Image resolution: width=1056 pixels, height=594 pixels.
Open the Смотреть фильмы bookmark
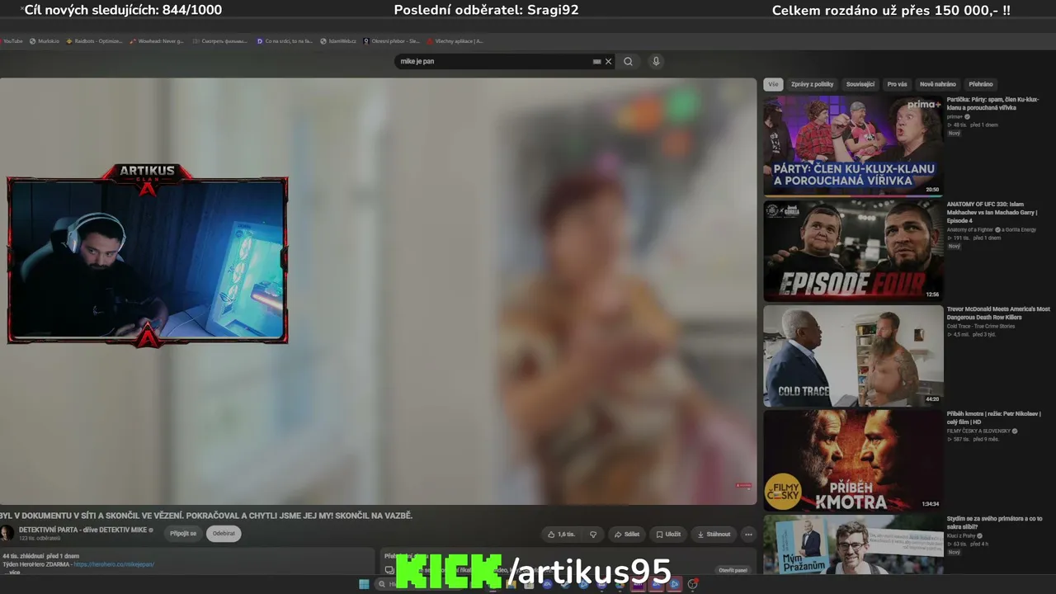220,40
